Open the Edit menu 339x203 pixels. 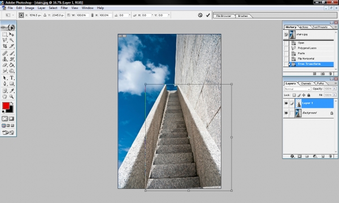[19, 8]
